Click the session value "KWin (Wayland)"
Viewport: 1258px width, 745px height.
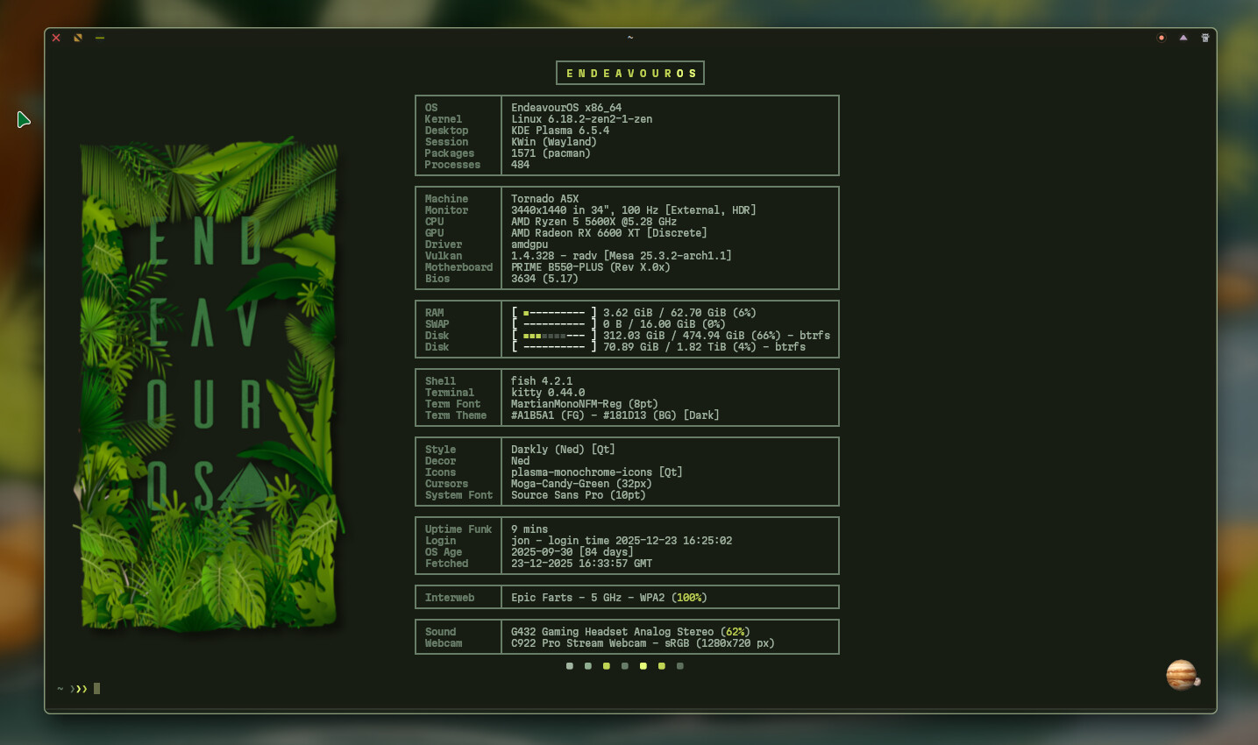click(554, 142)
